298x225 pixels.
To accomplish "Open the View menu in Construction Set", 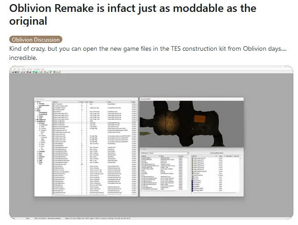I will [x=19, y=69].
